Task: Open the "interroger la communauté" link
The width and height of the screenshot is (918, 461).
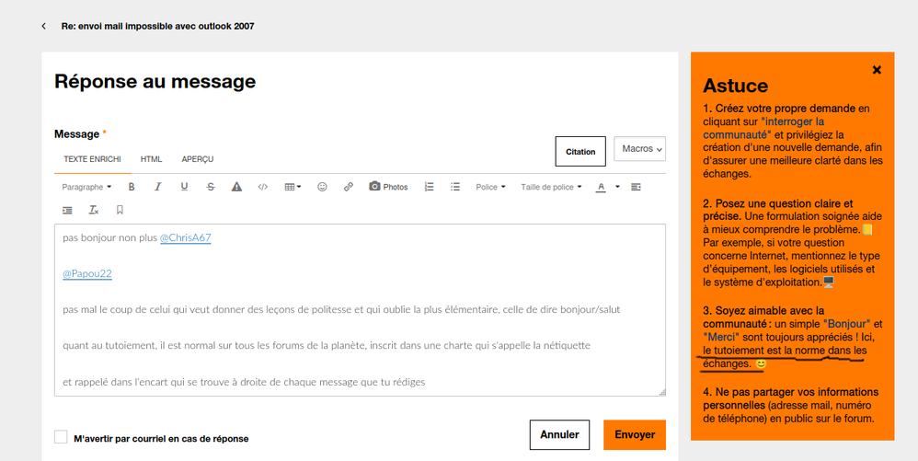Action: pyautogui.click(x=763, y=128)
